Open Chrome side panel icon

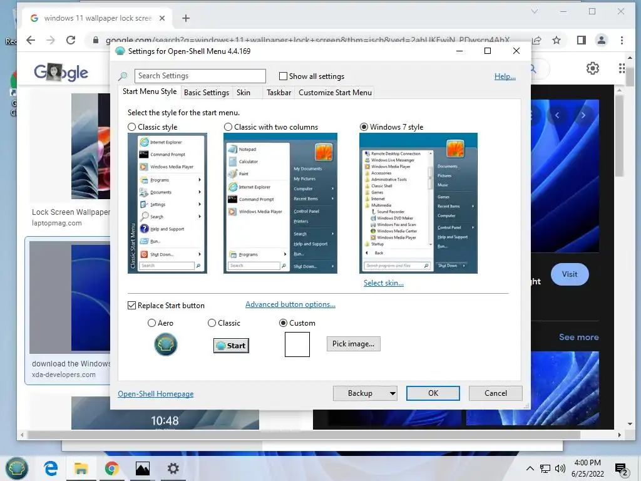click(582, 40)
